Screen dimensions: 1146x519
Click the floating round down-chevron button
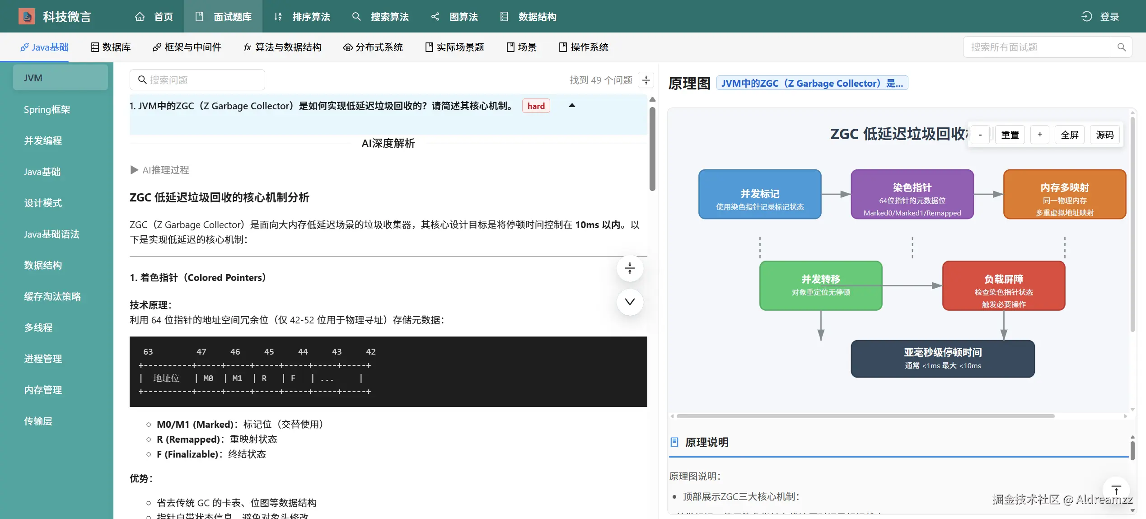coord(630,302)
